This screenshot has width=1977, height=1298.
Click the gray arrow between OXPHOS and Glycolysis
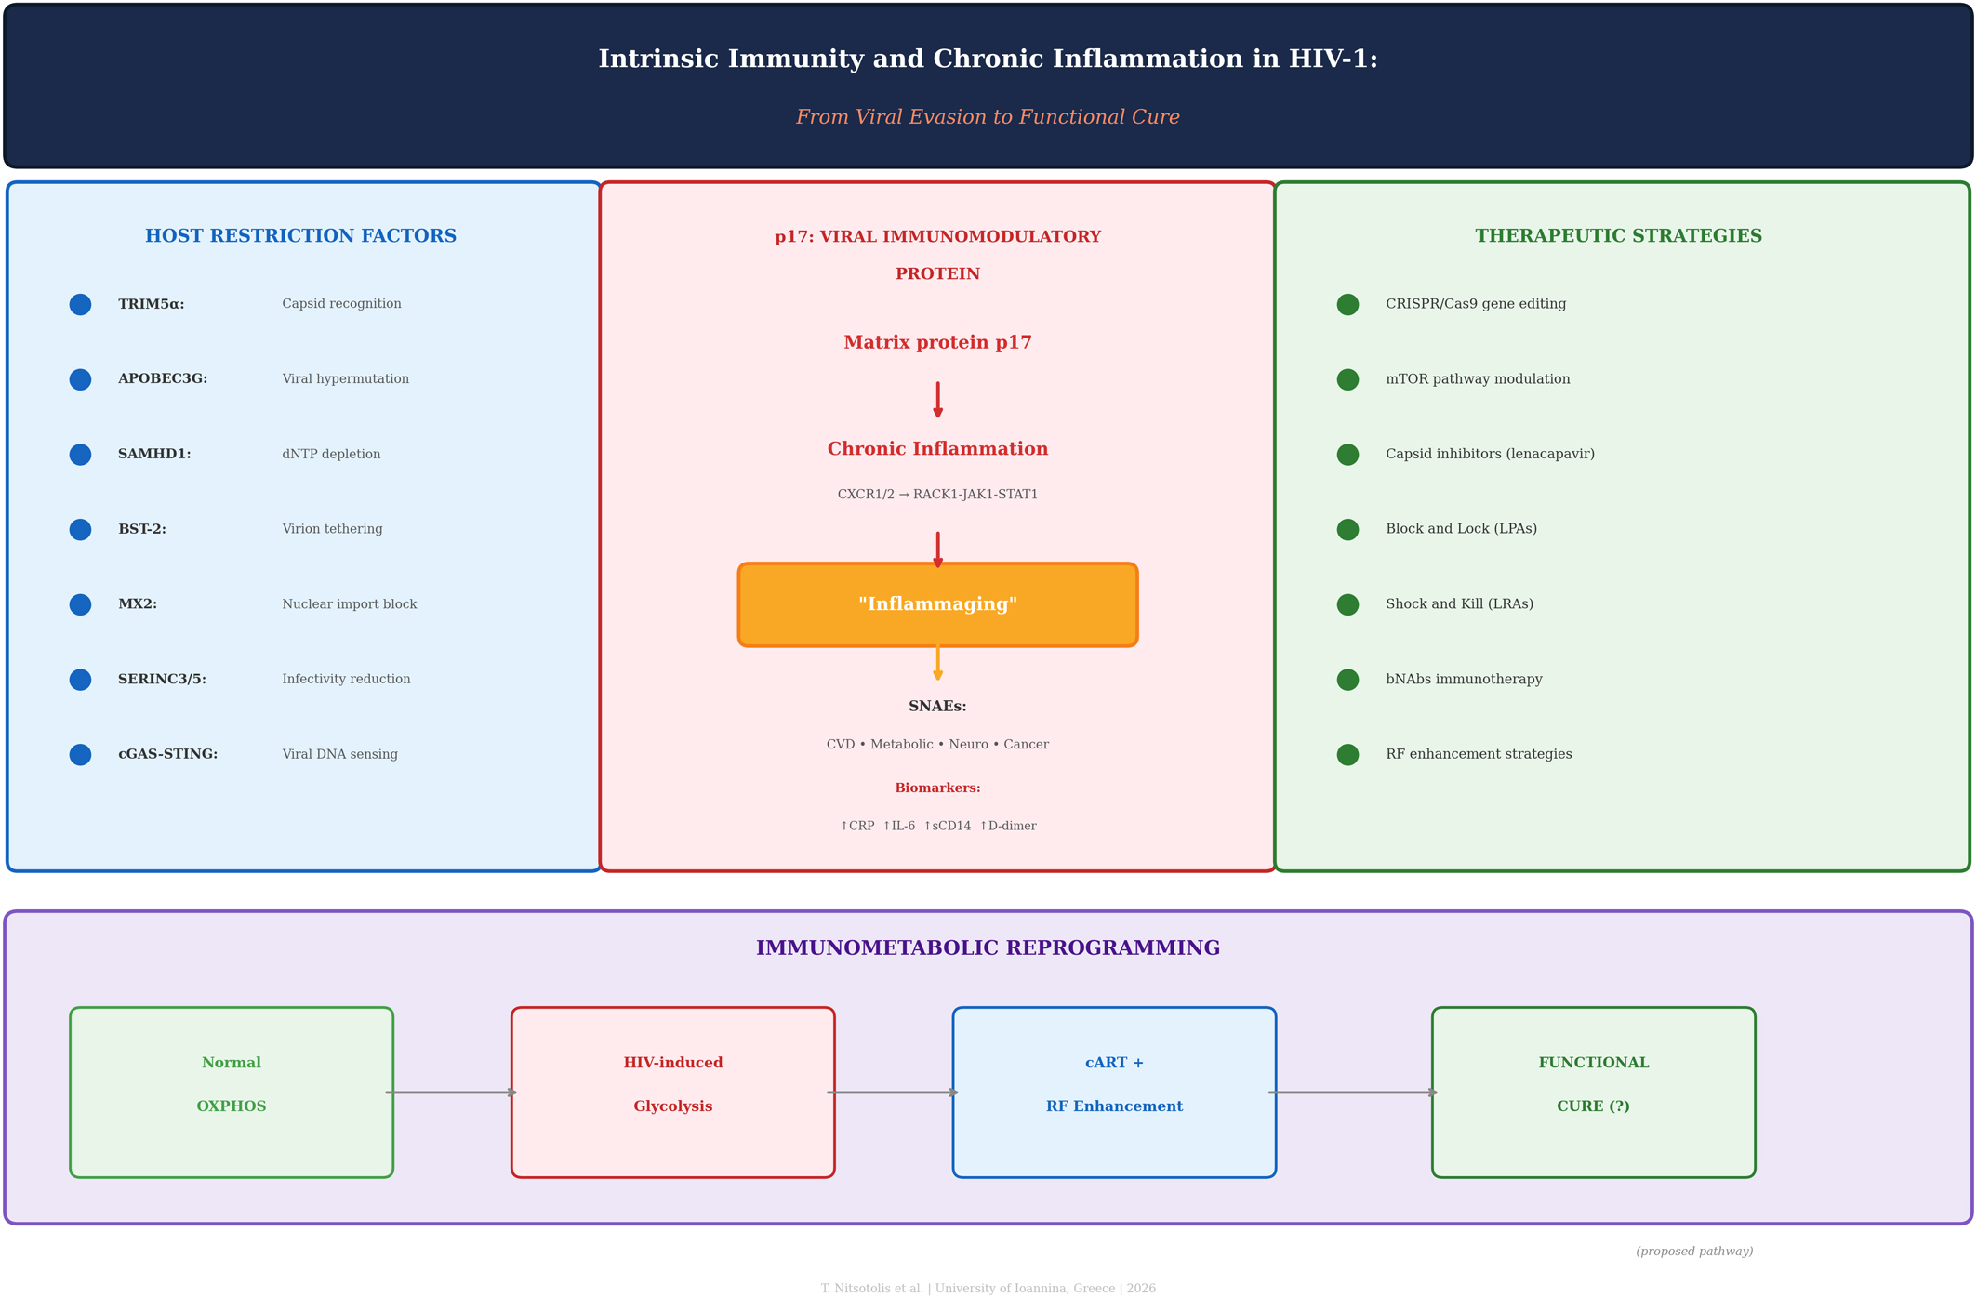pos(452,1093)
